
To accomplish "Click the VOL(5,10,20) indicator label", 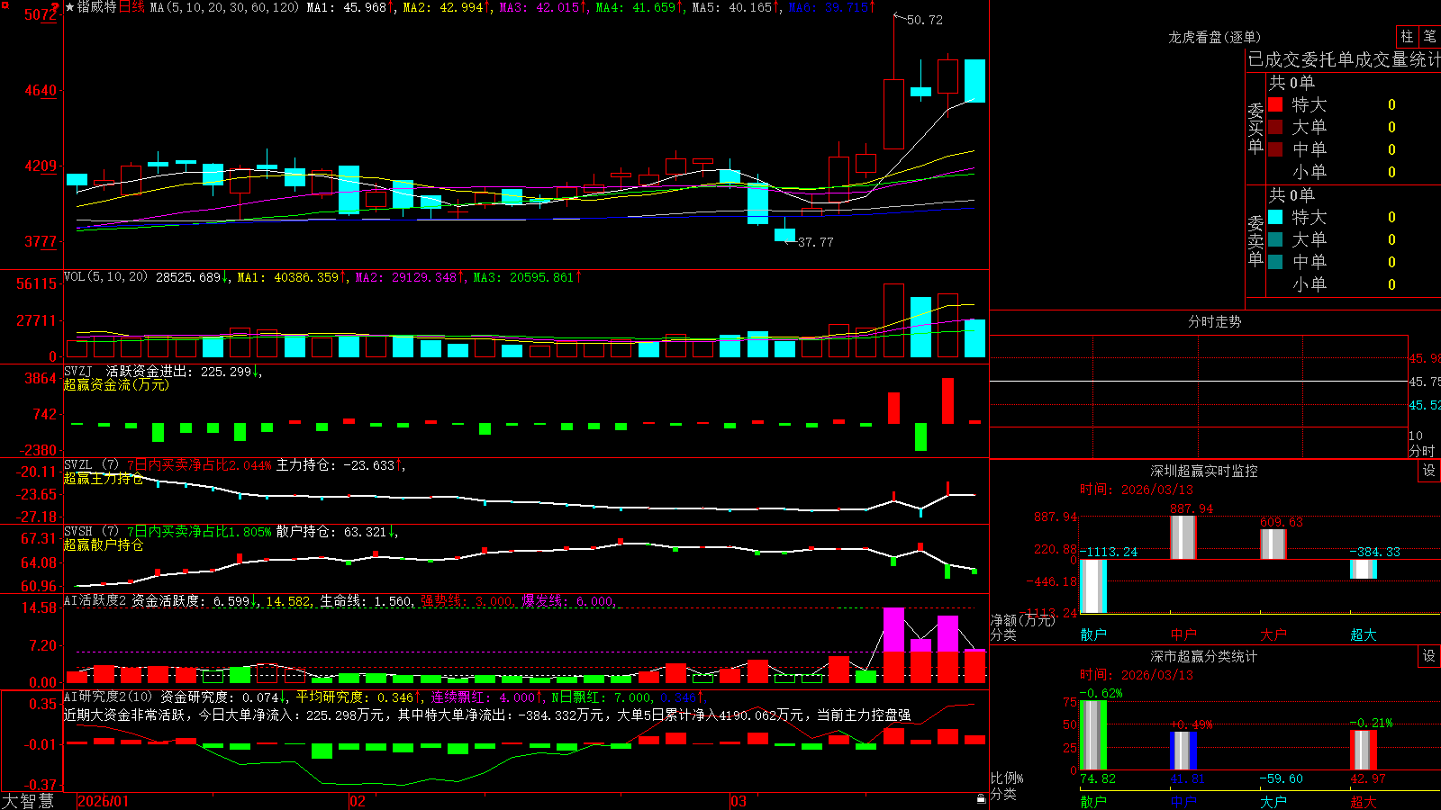I will click(x=105, y=277).
